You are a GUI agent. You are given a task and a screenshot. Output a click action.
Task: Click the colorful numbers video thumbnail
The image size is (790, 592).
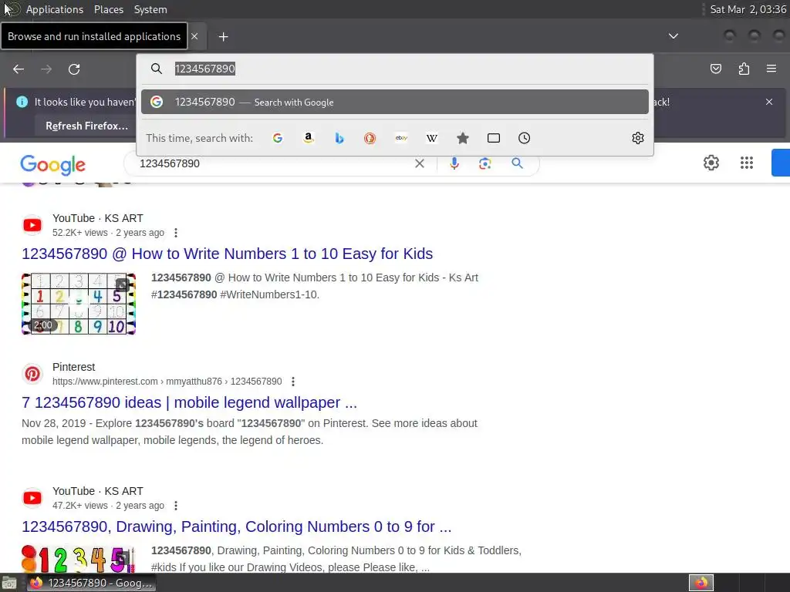79,560
